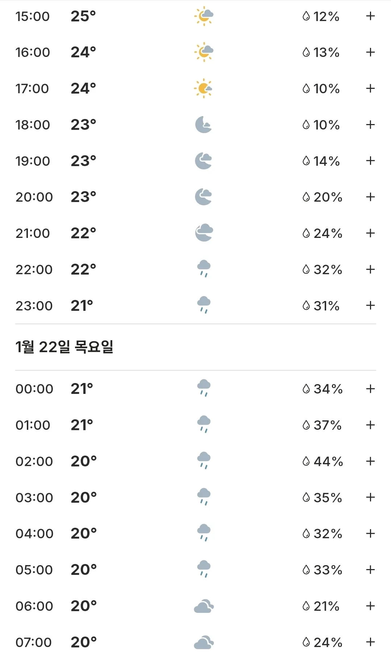Expand the 15:00 forecast details

tap(370, 16)
